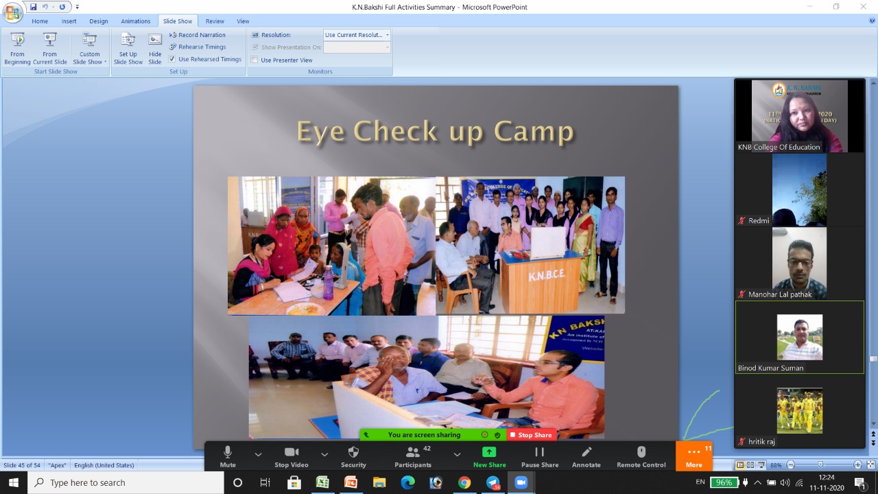Click the 88% zoom level
This screenshot has height=494, width=878.
click(x=776, y=465)
